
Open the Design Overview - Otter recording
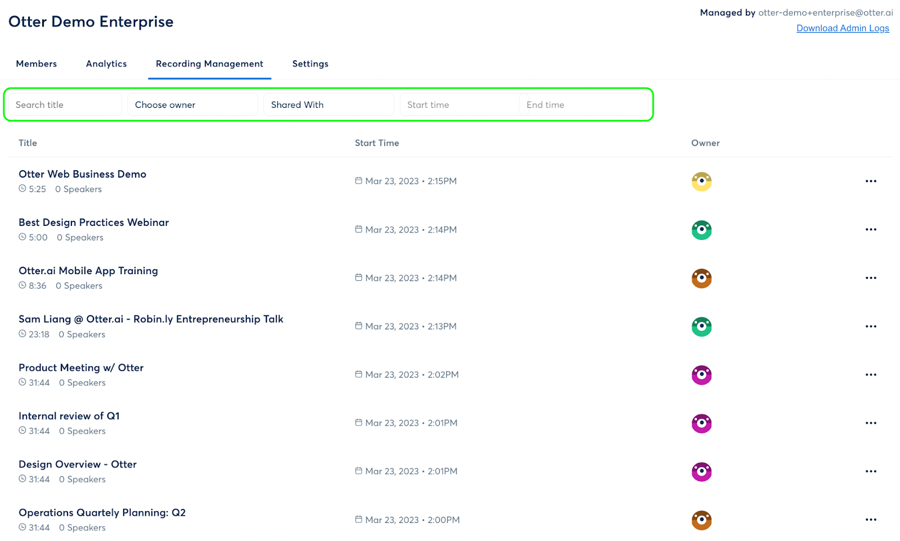coord(78,465)
